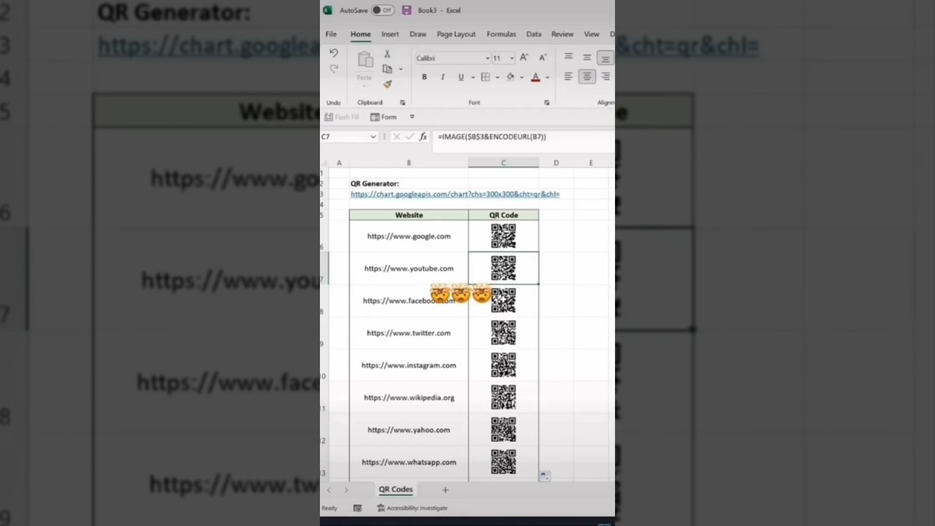Select the Format Painter brush
Viewport: 935px width, 526px height.
click(x=387, y=84)
